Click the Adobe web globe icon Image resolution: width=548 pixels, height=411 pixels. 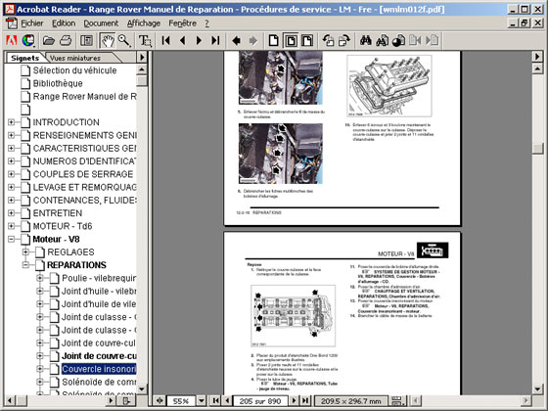28,41
